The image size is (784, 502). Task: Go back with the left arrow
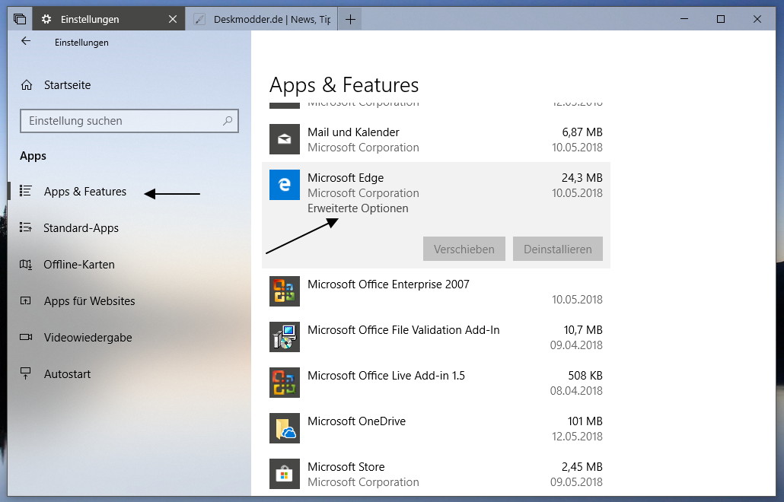click(26, 42)
